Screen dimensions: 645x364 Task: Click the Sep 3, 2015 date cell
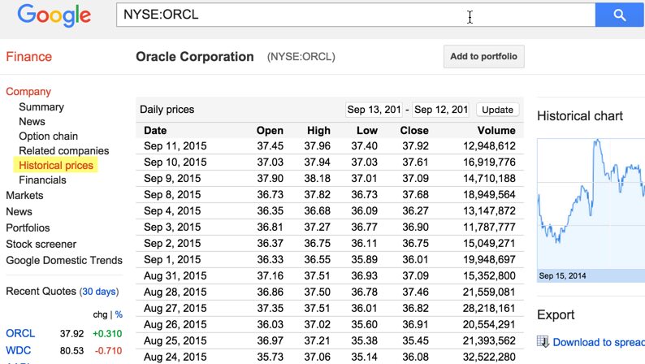172,227
